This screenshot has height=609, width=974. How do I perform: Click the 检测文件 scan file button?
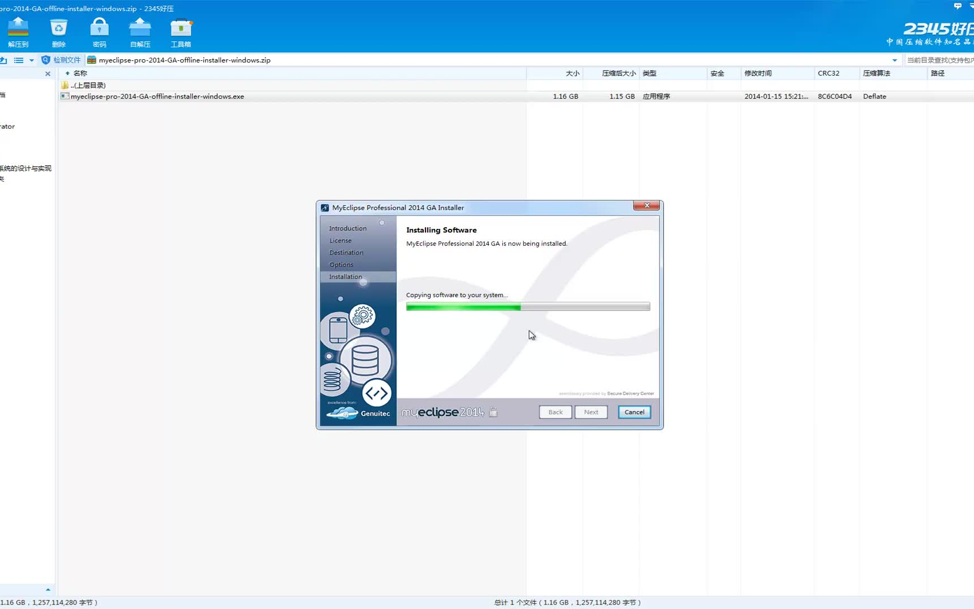coord(61,60)
